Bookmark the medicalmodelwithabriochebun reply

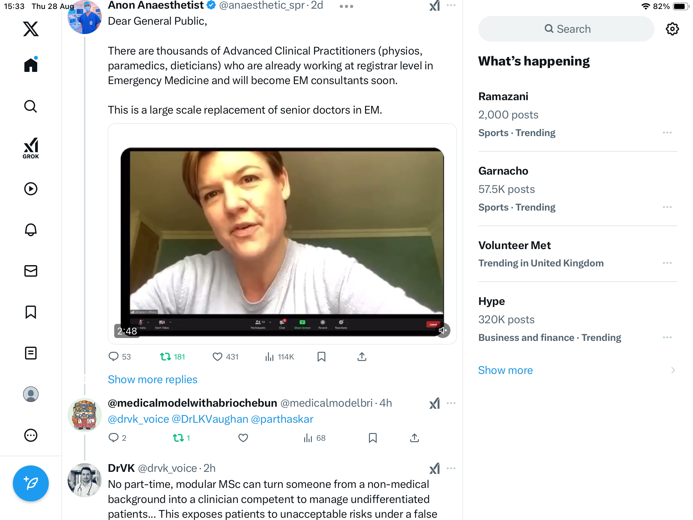(x=372, y=438)
